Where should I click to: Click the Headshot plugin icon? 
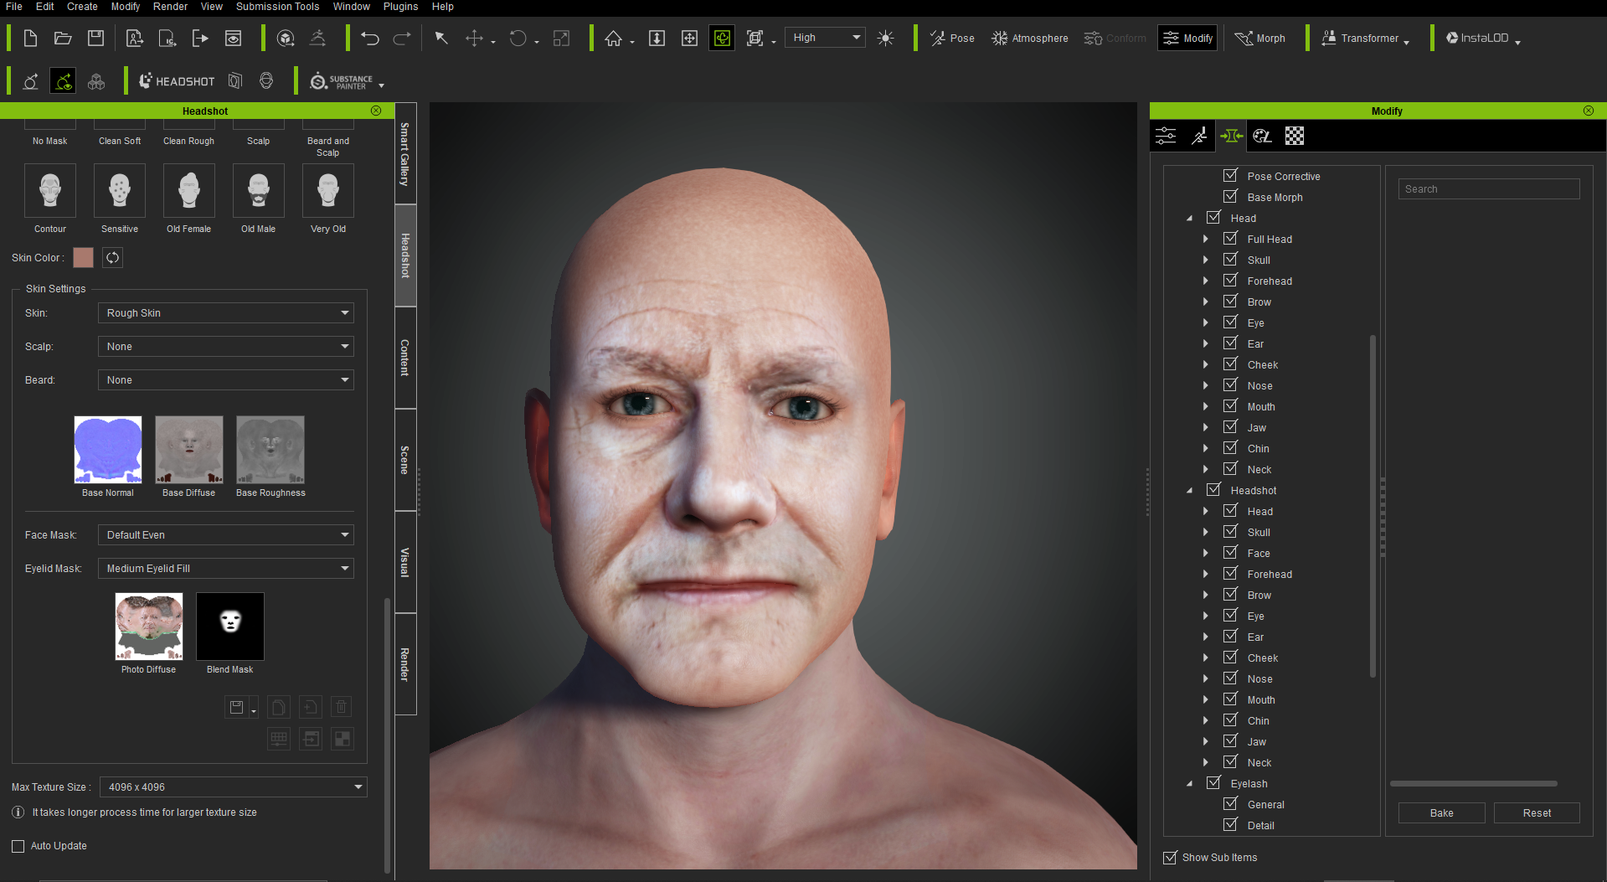click(177, 81)
